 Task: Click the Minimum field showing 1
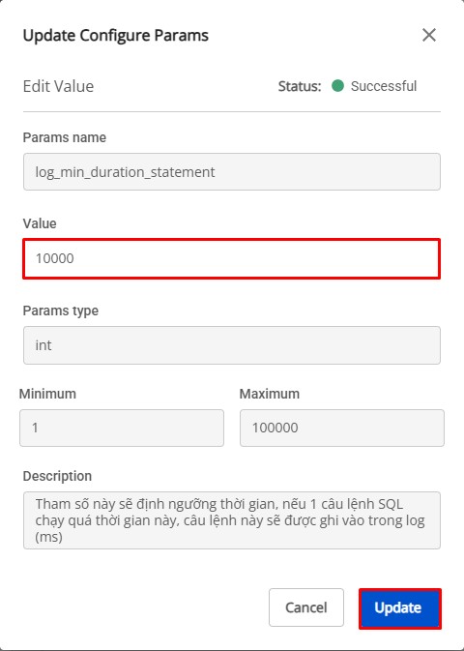click(122, 428)
